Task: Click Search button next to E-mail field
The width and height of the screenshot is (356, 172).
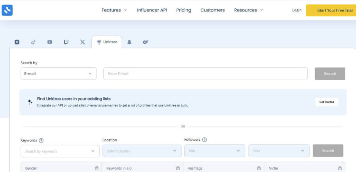Action: 330,74
